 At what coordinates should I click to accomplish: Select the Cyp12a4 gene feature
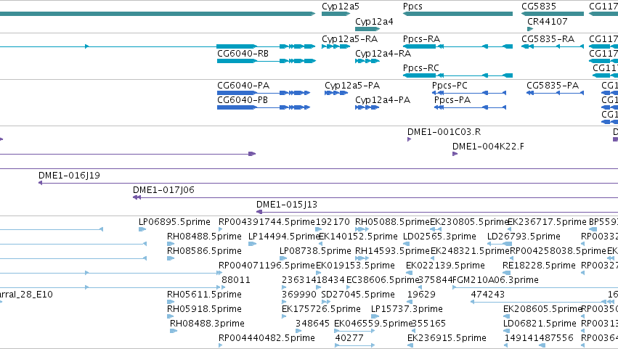(x=367, y=29)
